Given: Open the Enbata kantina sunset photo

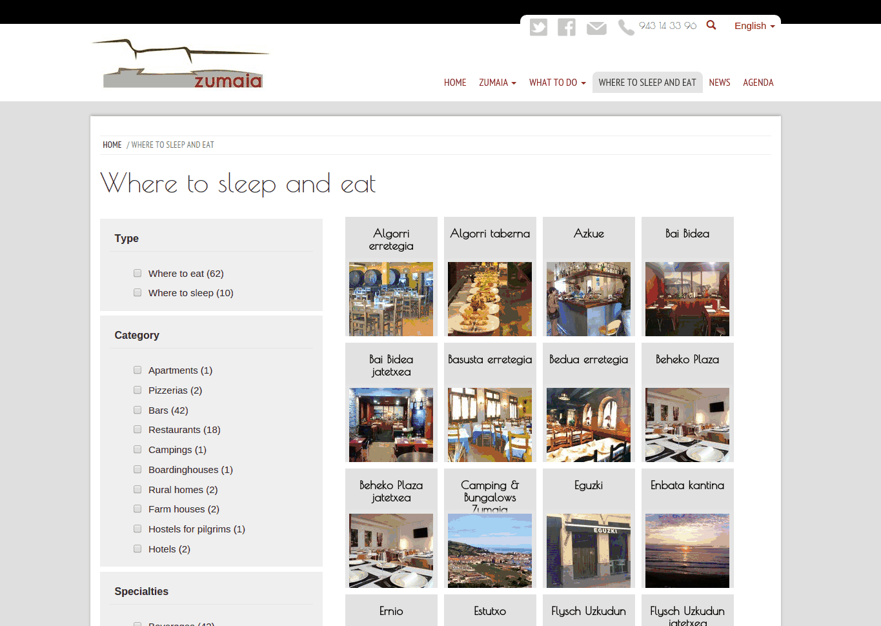Looking at the screenshot, I should pos(687,550).
